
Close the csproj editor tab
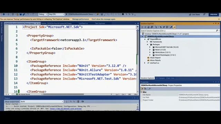point(39,23)
